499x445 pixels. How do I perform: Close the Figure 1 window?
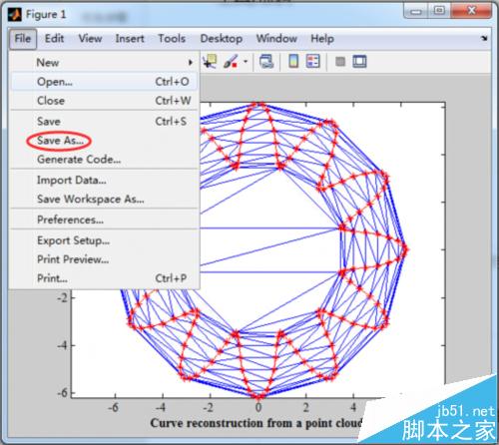click(x=471, y=11)
